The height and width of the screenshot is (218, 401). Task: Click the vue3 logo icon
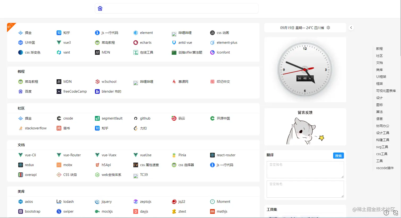pos(59,42)
